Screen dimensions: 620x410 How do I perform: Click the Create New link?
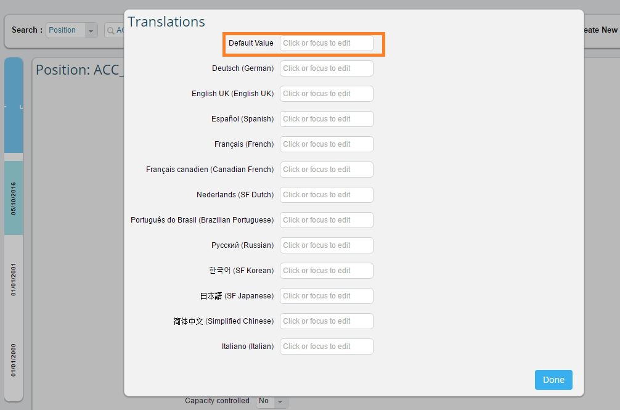[601, 30]
